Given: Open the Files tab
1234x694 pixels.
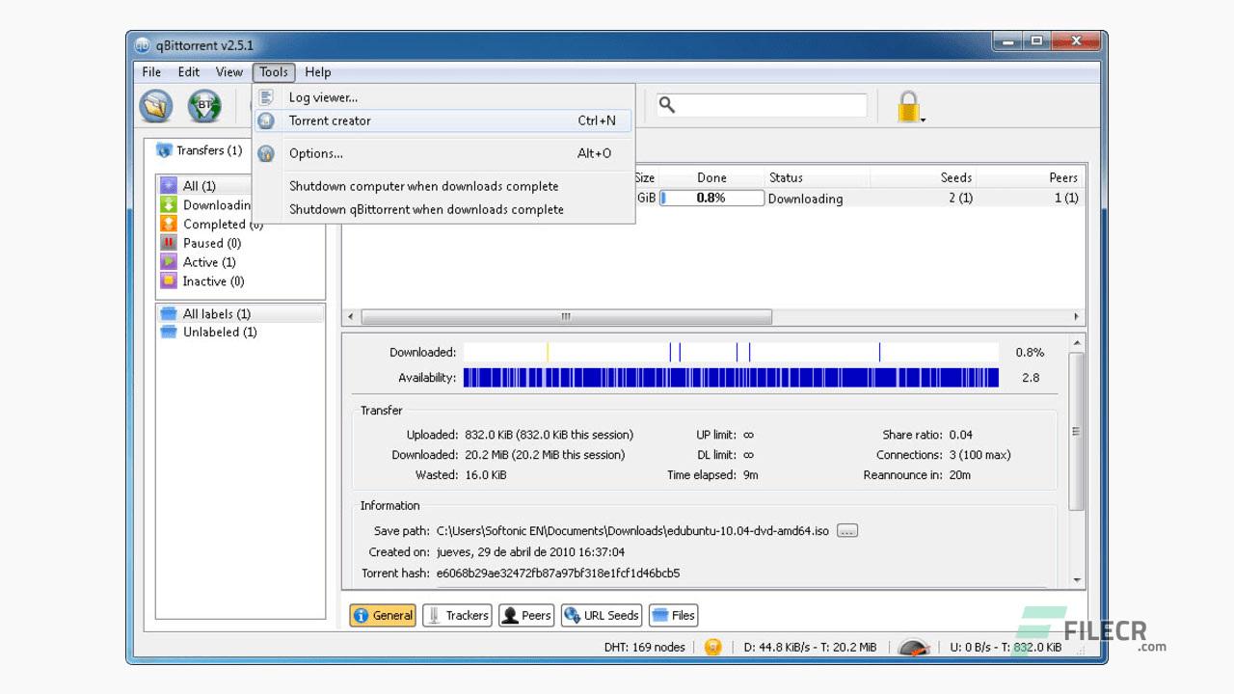Looking at the screenshot, I should click(673, 615).
